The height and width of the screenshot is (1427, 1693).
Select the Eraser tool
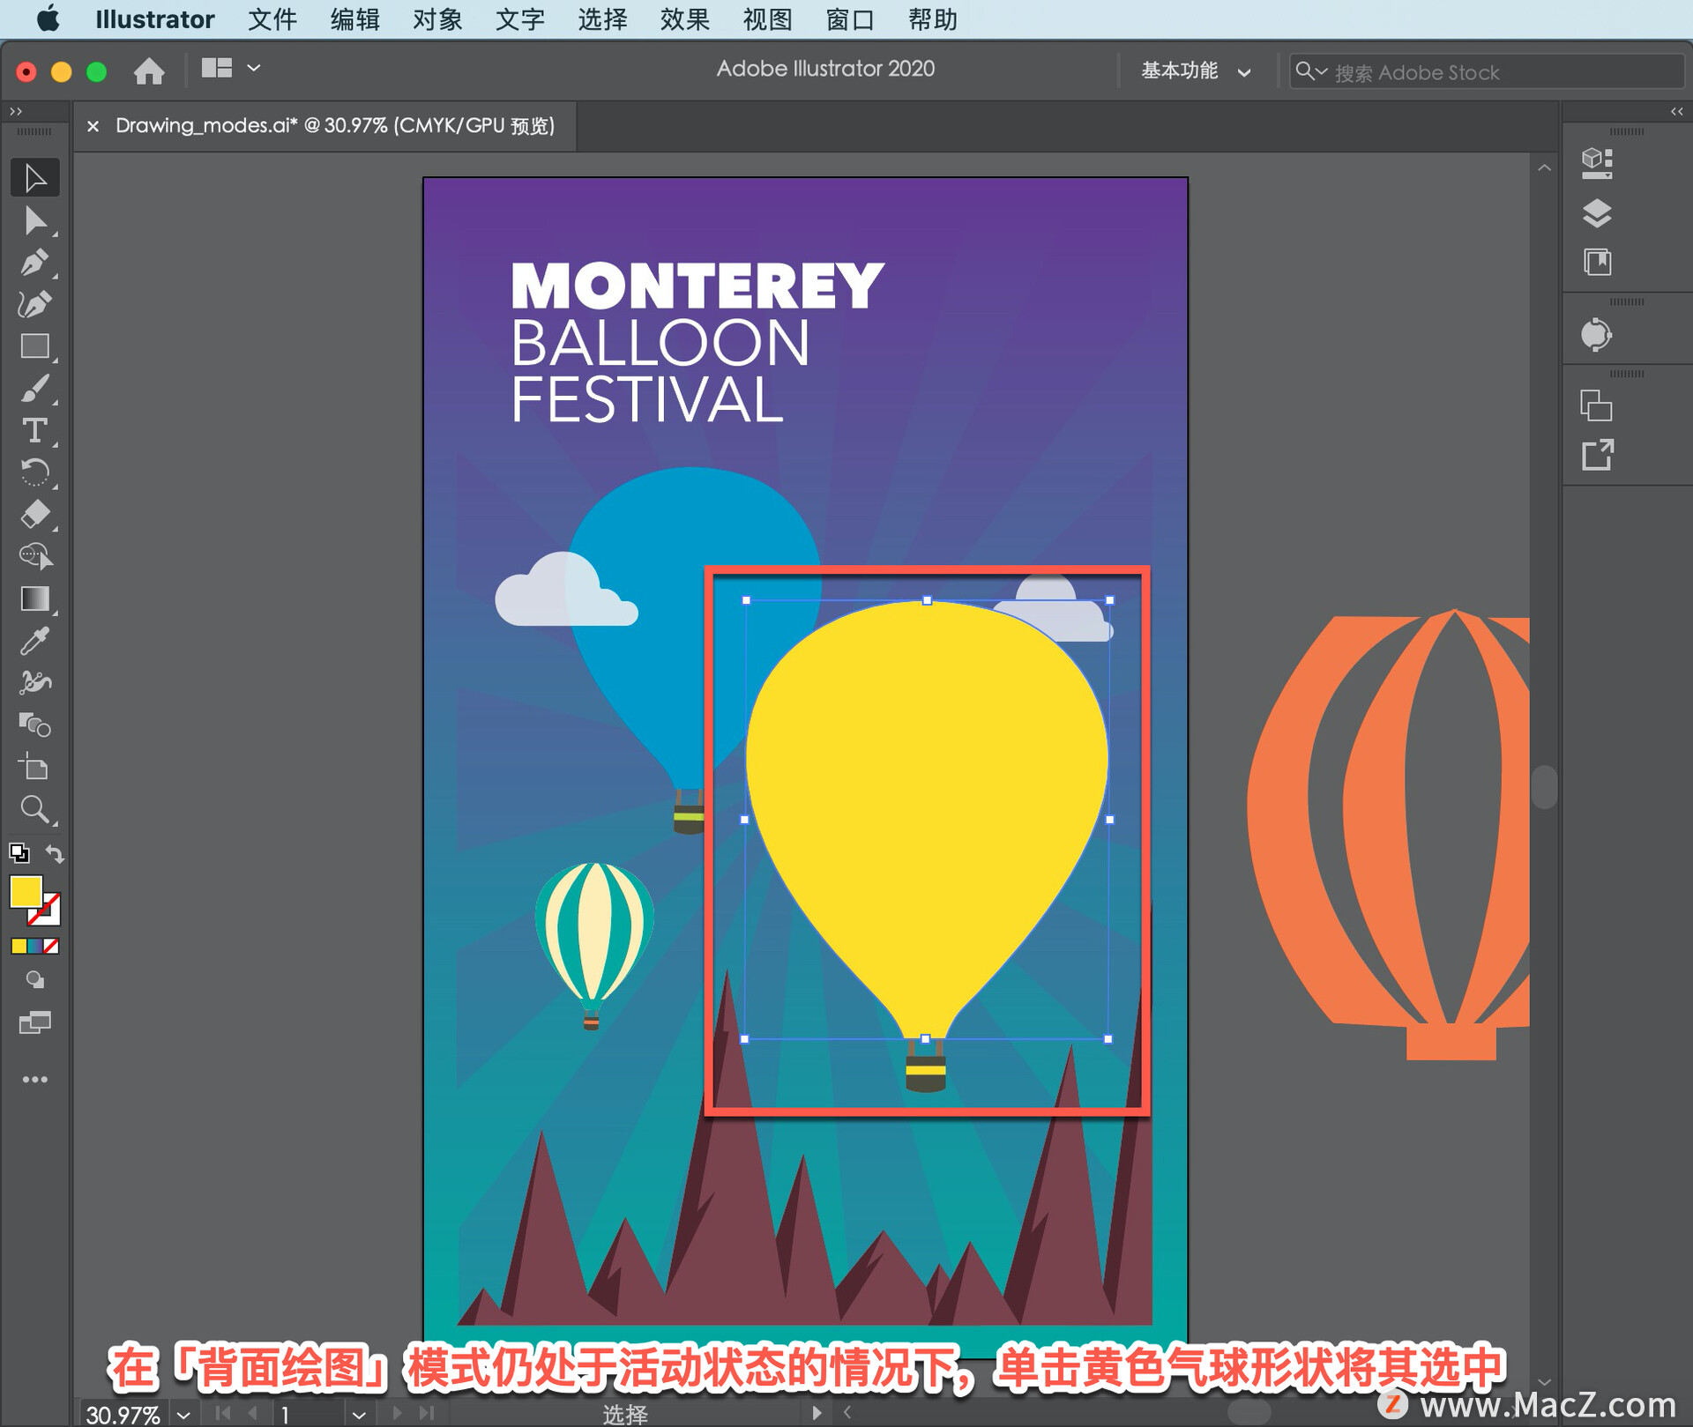(34, 515)
